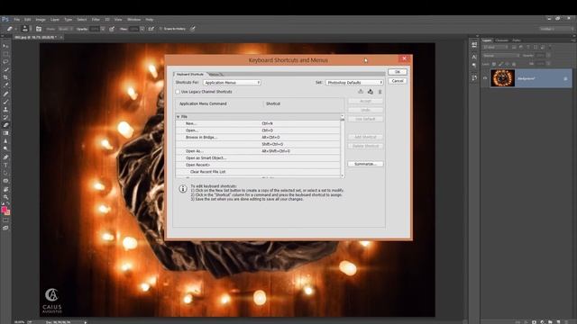Click the Background layer thumbnail

tap(503, 78)
